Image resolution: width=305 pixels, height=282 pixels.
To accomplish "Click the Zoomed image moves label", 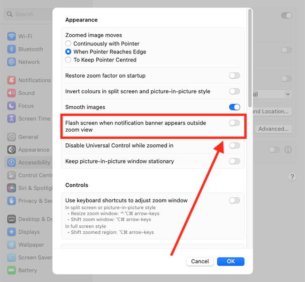I will tap(93, 35).
